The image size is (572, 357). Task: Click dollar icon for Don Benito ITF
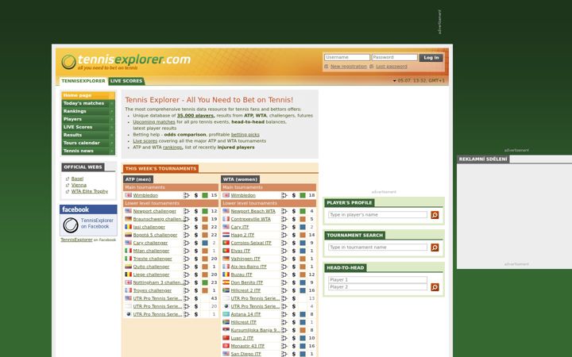tap(294, 282)
